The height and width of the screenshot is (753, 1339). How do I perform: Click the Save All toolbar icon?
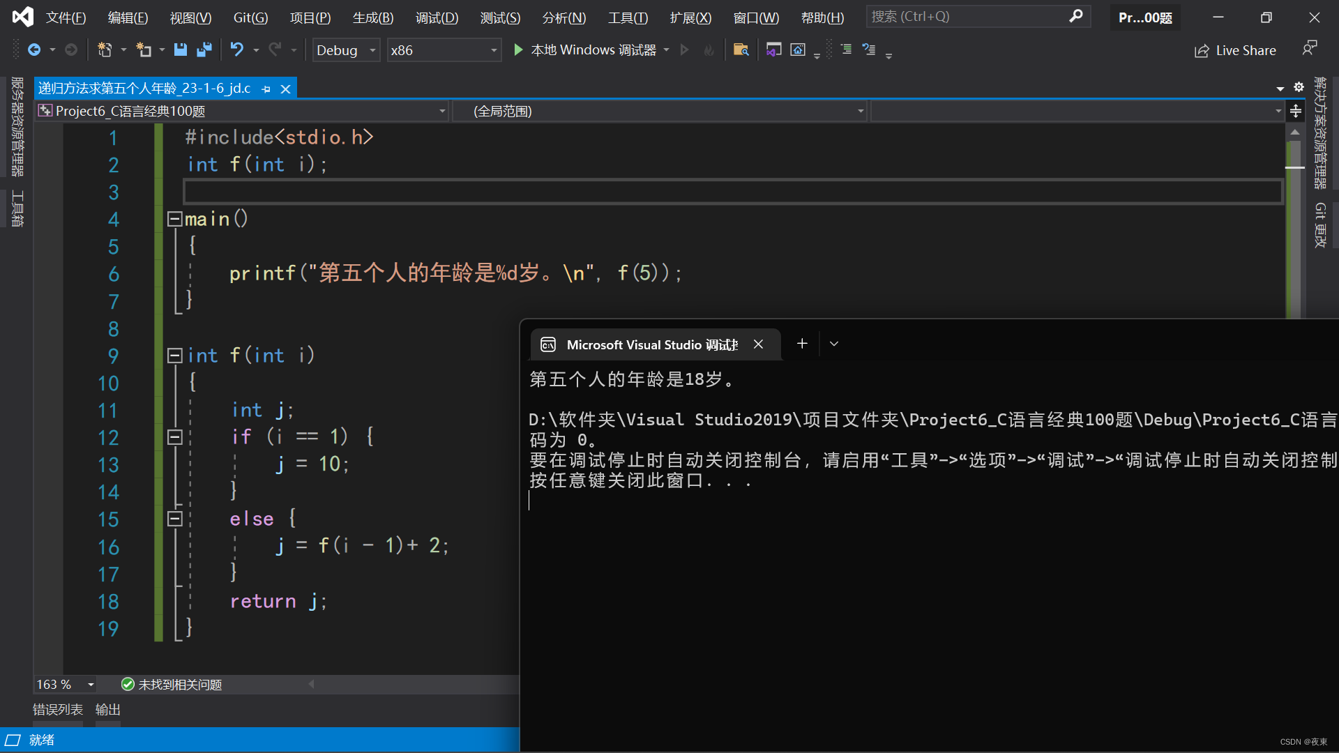pyautogui.click(x=204, y=50)
